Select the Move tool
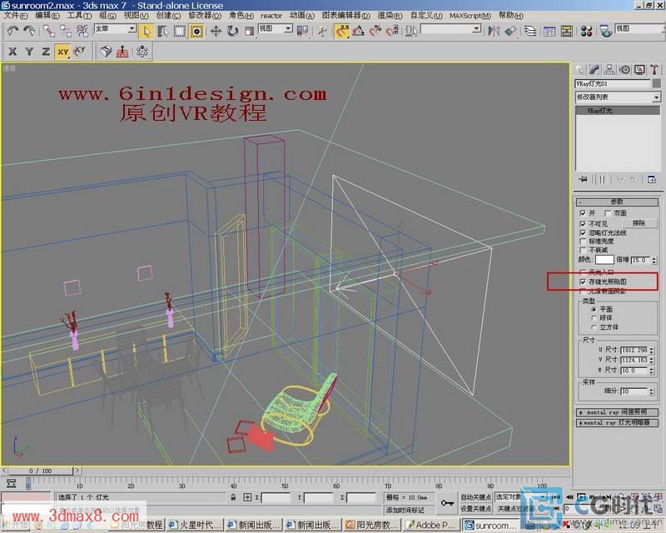The image size is (666, 533). click(x=216, y=32)
